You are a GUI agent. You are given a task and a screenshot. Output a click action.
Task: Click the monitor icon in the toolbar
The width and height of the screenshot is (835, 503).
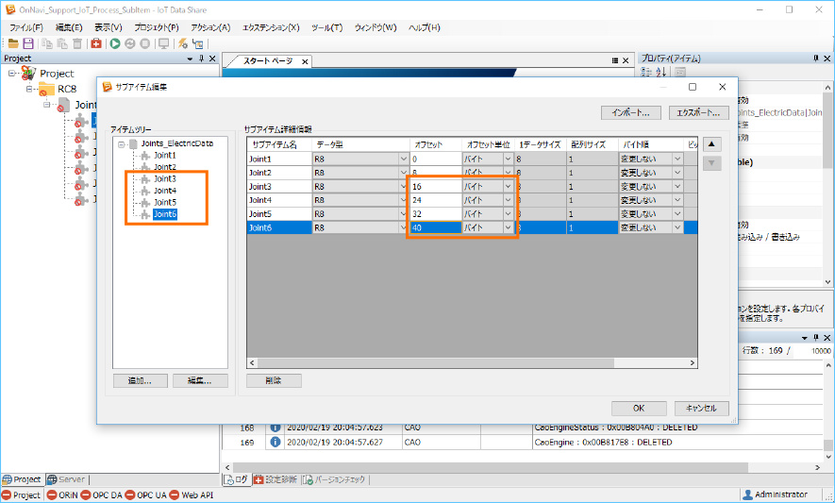(163, 43)
